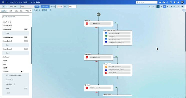
Task: Click the component search input field
Action: coord(16,17)
